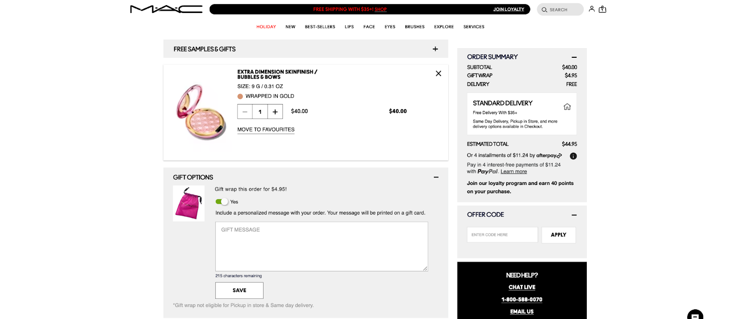
Task: Open the Skinfinish product thumbnail
Action: point(201,112)
